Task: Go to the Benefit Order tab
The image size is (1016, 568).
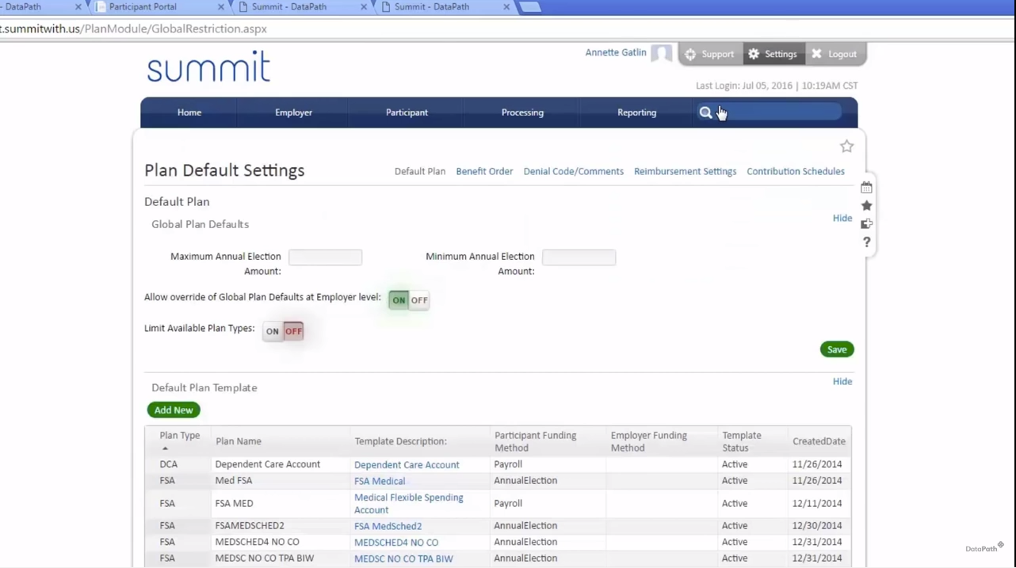Action: 484,171
